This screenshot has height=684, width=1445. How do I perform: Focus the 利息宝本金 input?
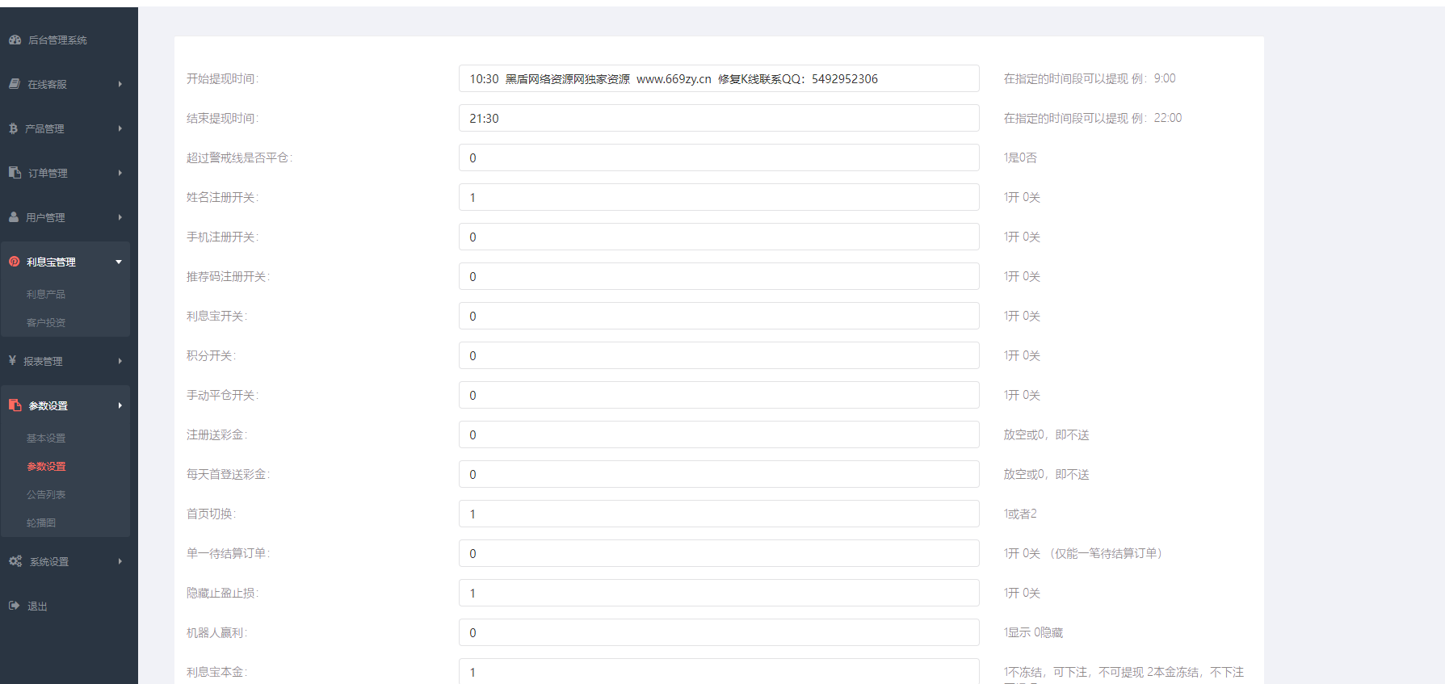[719, 671]
